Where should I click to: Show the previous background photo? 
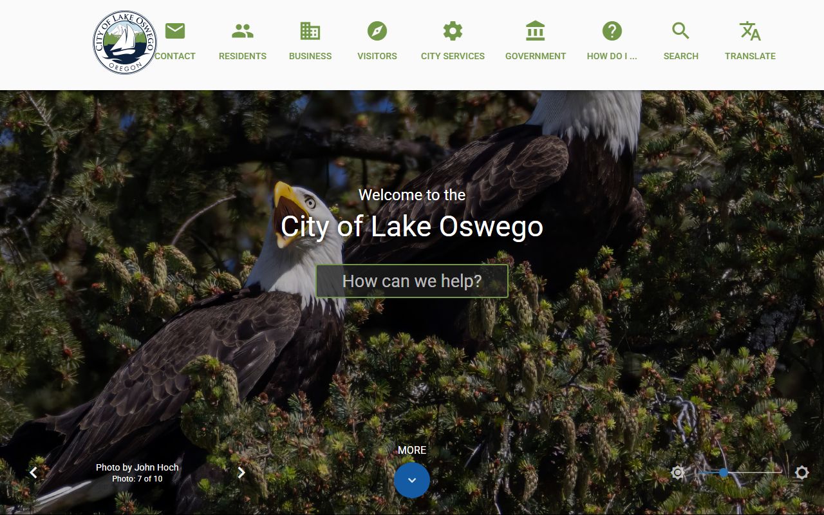click(33, 473)
